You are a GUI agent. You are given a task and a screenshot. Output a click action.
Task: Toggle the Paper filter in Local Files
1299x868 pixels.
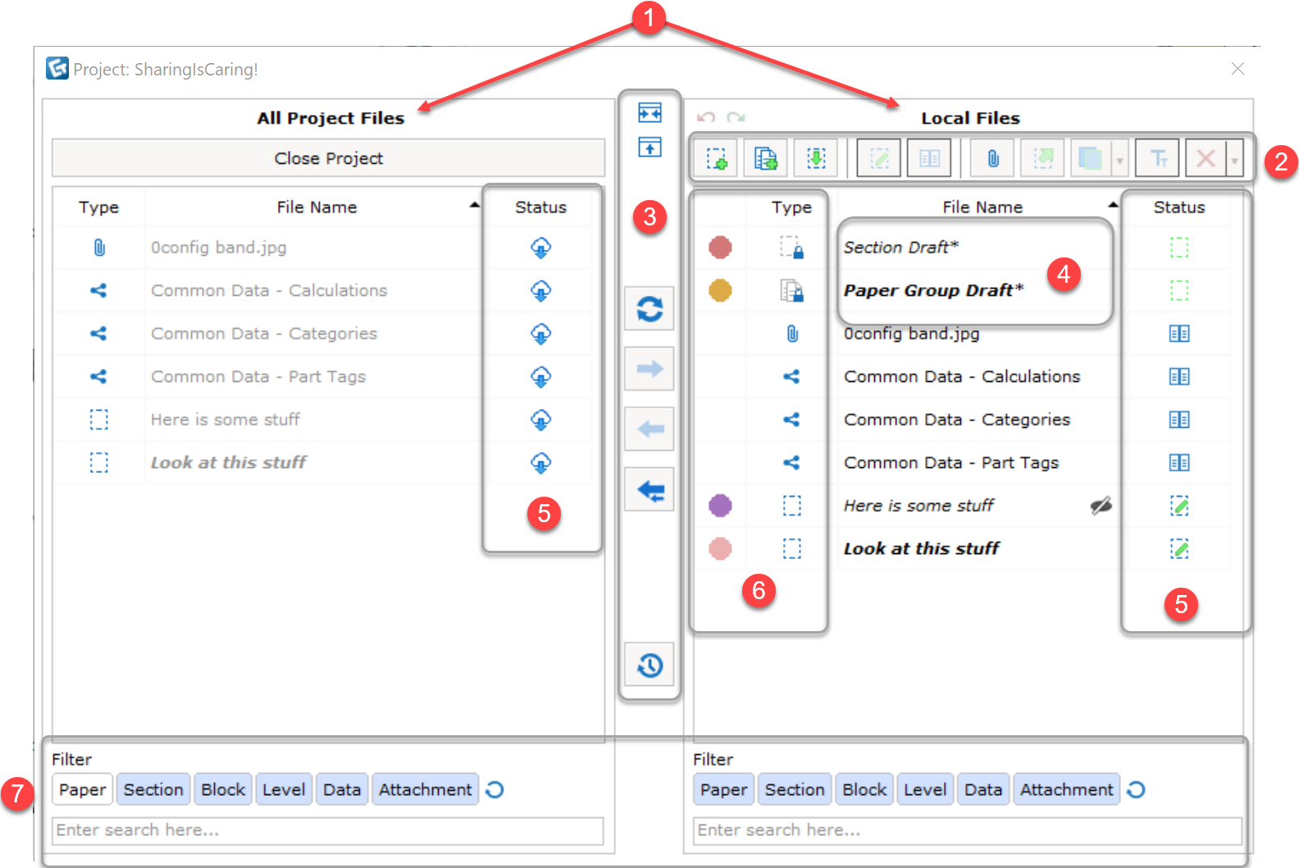(723, 789)
